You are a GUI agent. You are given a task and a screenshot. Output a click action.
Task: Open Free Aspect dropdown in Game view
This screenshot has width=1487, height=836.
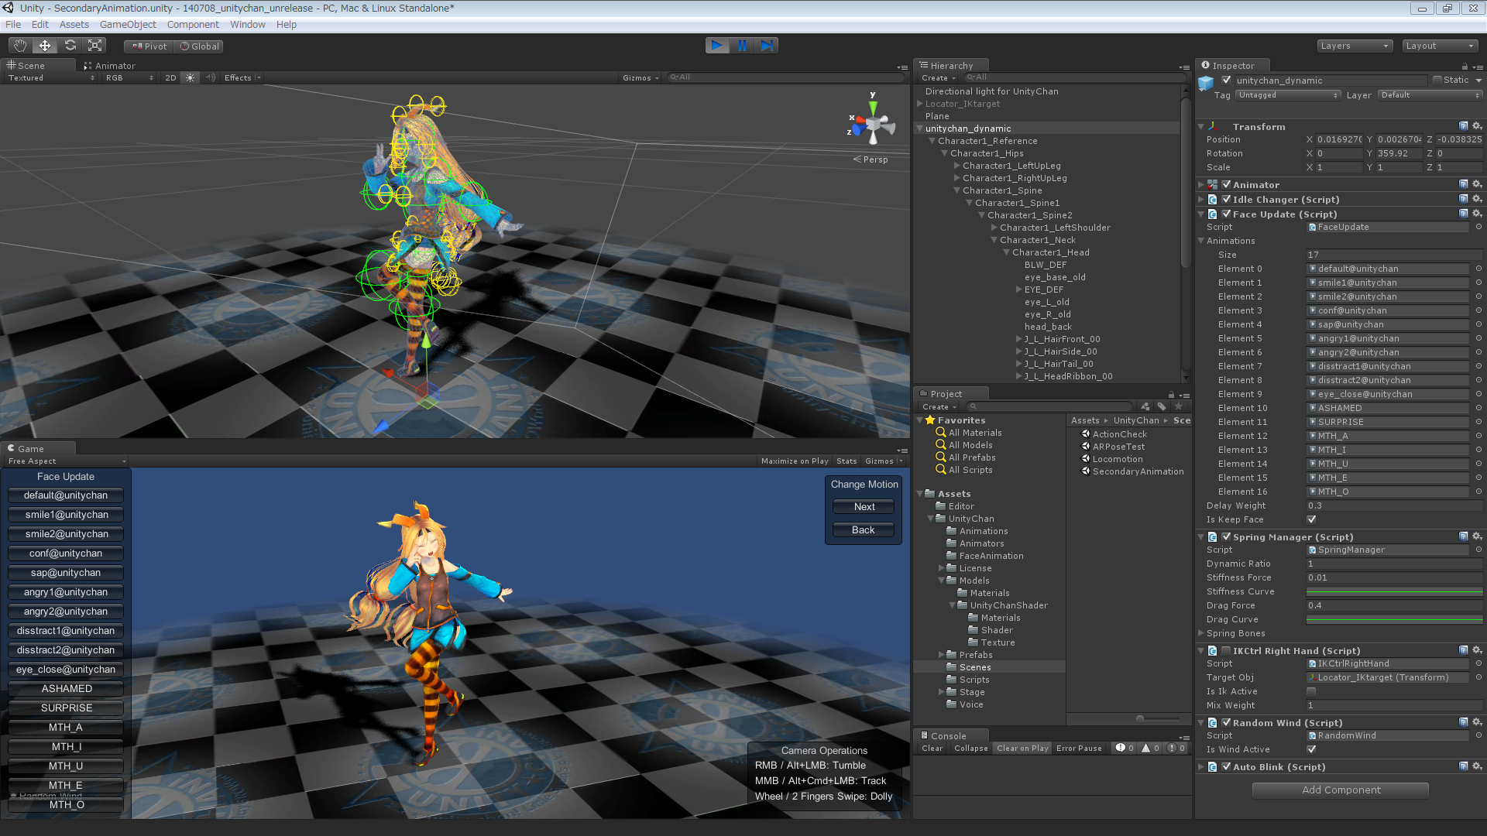67,461
